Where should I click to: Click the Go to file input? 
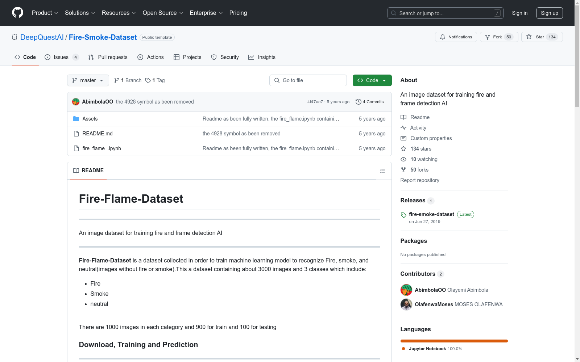tap(308, 80)
